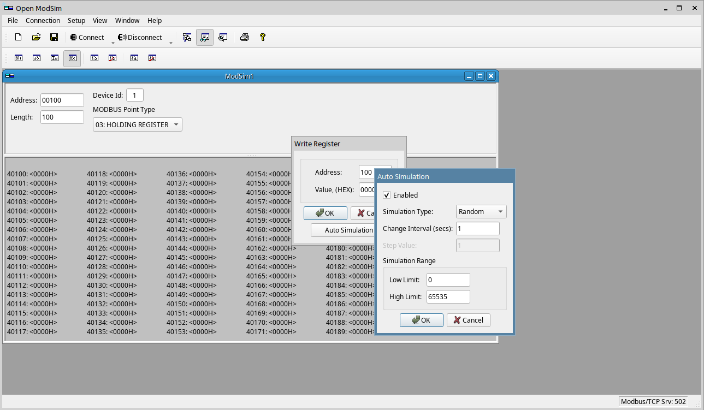Click the Address field in Write Register
704x410 pixels.
367,172
